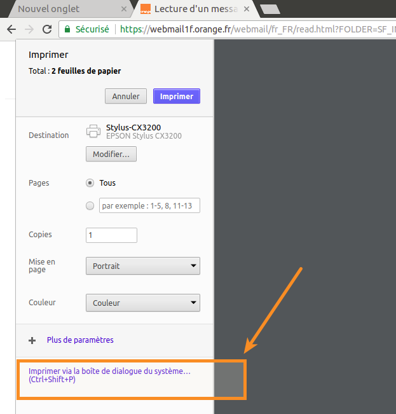Open the Couleur dropdown
396x414 pixels.
[x=143, y=303]
